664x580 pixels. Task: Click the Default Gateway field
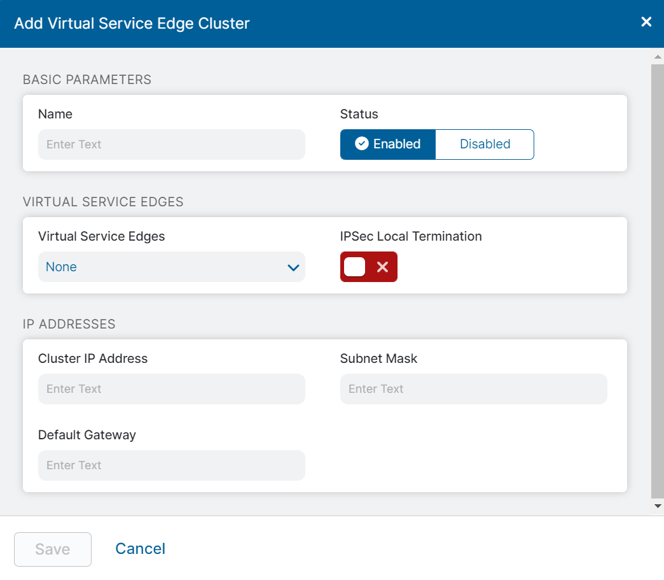tap(172, 465)
